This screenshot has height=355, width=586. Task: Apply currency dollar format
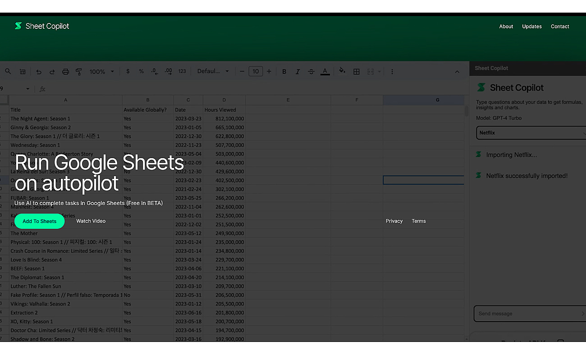point(128,71)
